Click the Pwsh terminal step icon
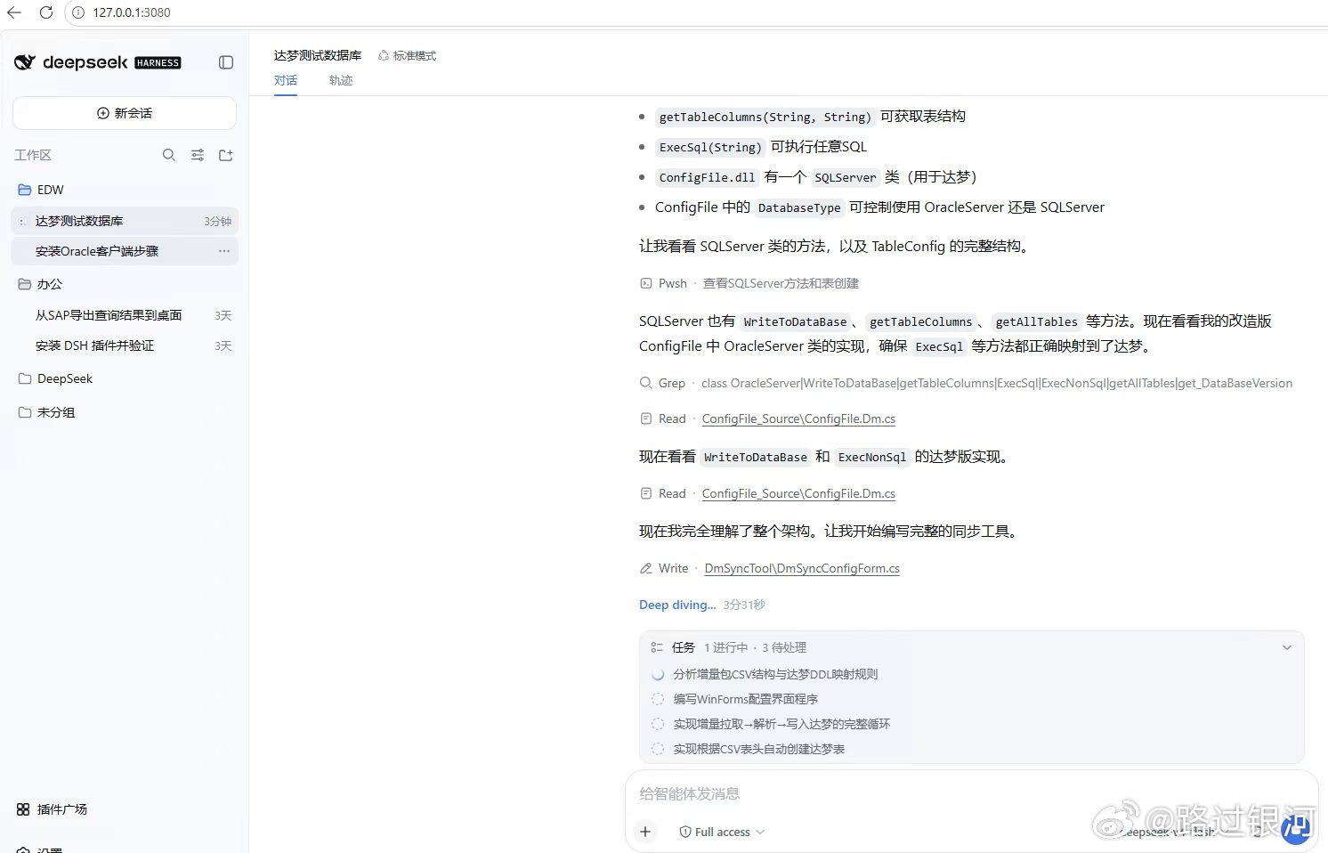1328x853 pixels. (646, 283)
